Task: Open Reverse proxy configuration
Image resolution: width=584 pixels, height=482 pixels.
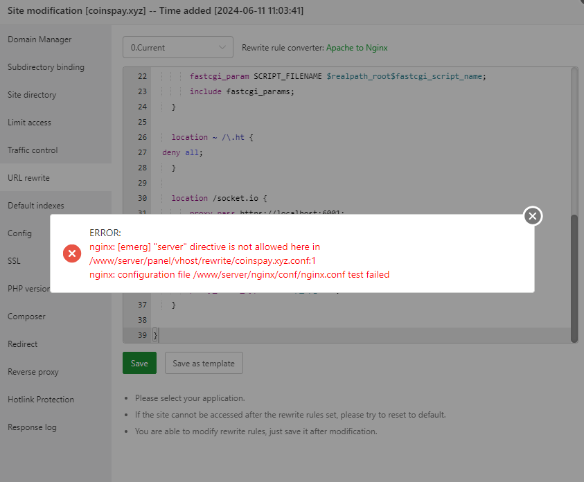Action: (33, 372)
